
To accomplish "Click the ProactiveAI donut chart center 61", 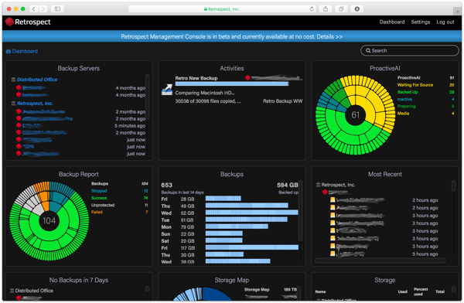I will (355, 115).
